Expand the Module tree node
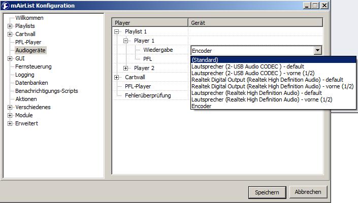This screenshot has height=203, width=358. [10, 115]
